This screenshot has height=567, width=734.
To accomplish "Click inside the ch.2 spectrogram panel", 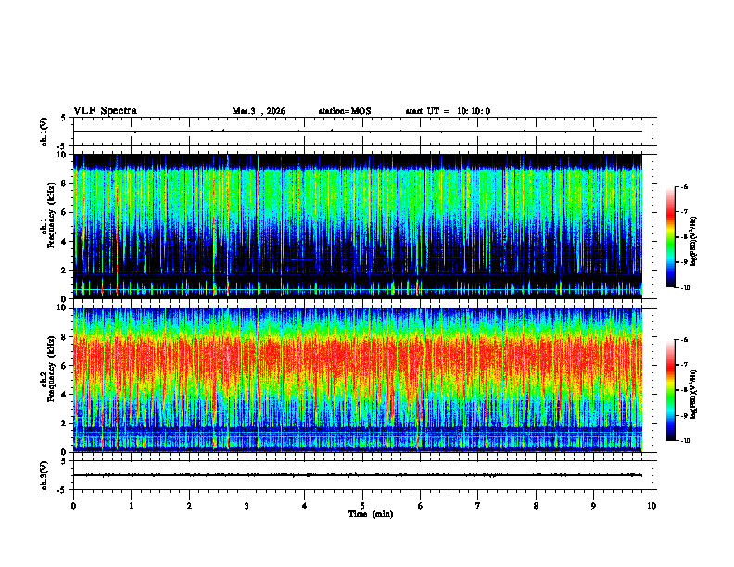I will (x=358, y=380).
